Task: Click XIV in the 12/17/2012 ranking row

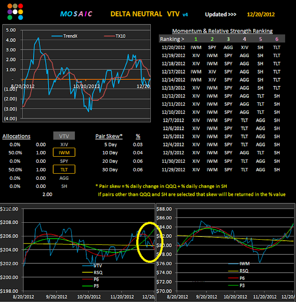Action: (212, 72)
